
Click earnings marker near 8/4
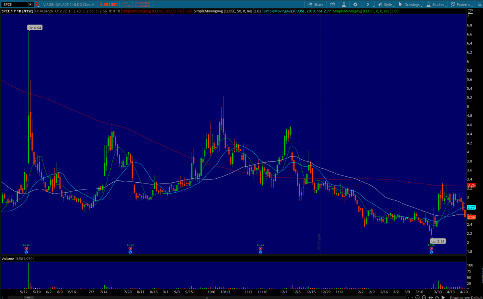click(x=130, y=248)
